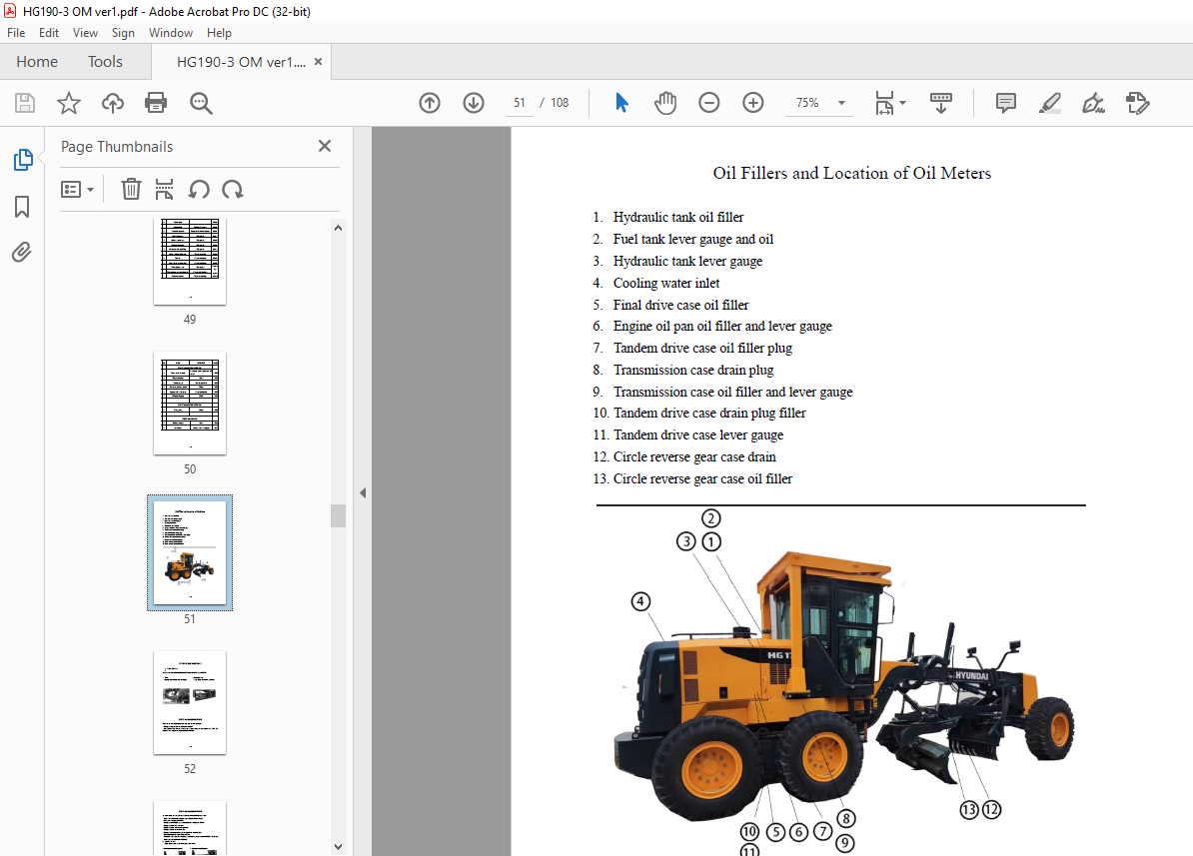Click the page heading 'Oil Fillers and Location of Oil Meters'
Image resolution: width=1193 pixels, height=856 pixels.
click(852, 173)
